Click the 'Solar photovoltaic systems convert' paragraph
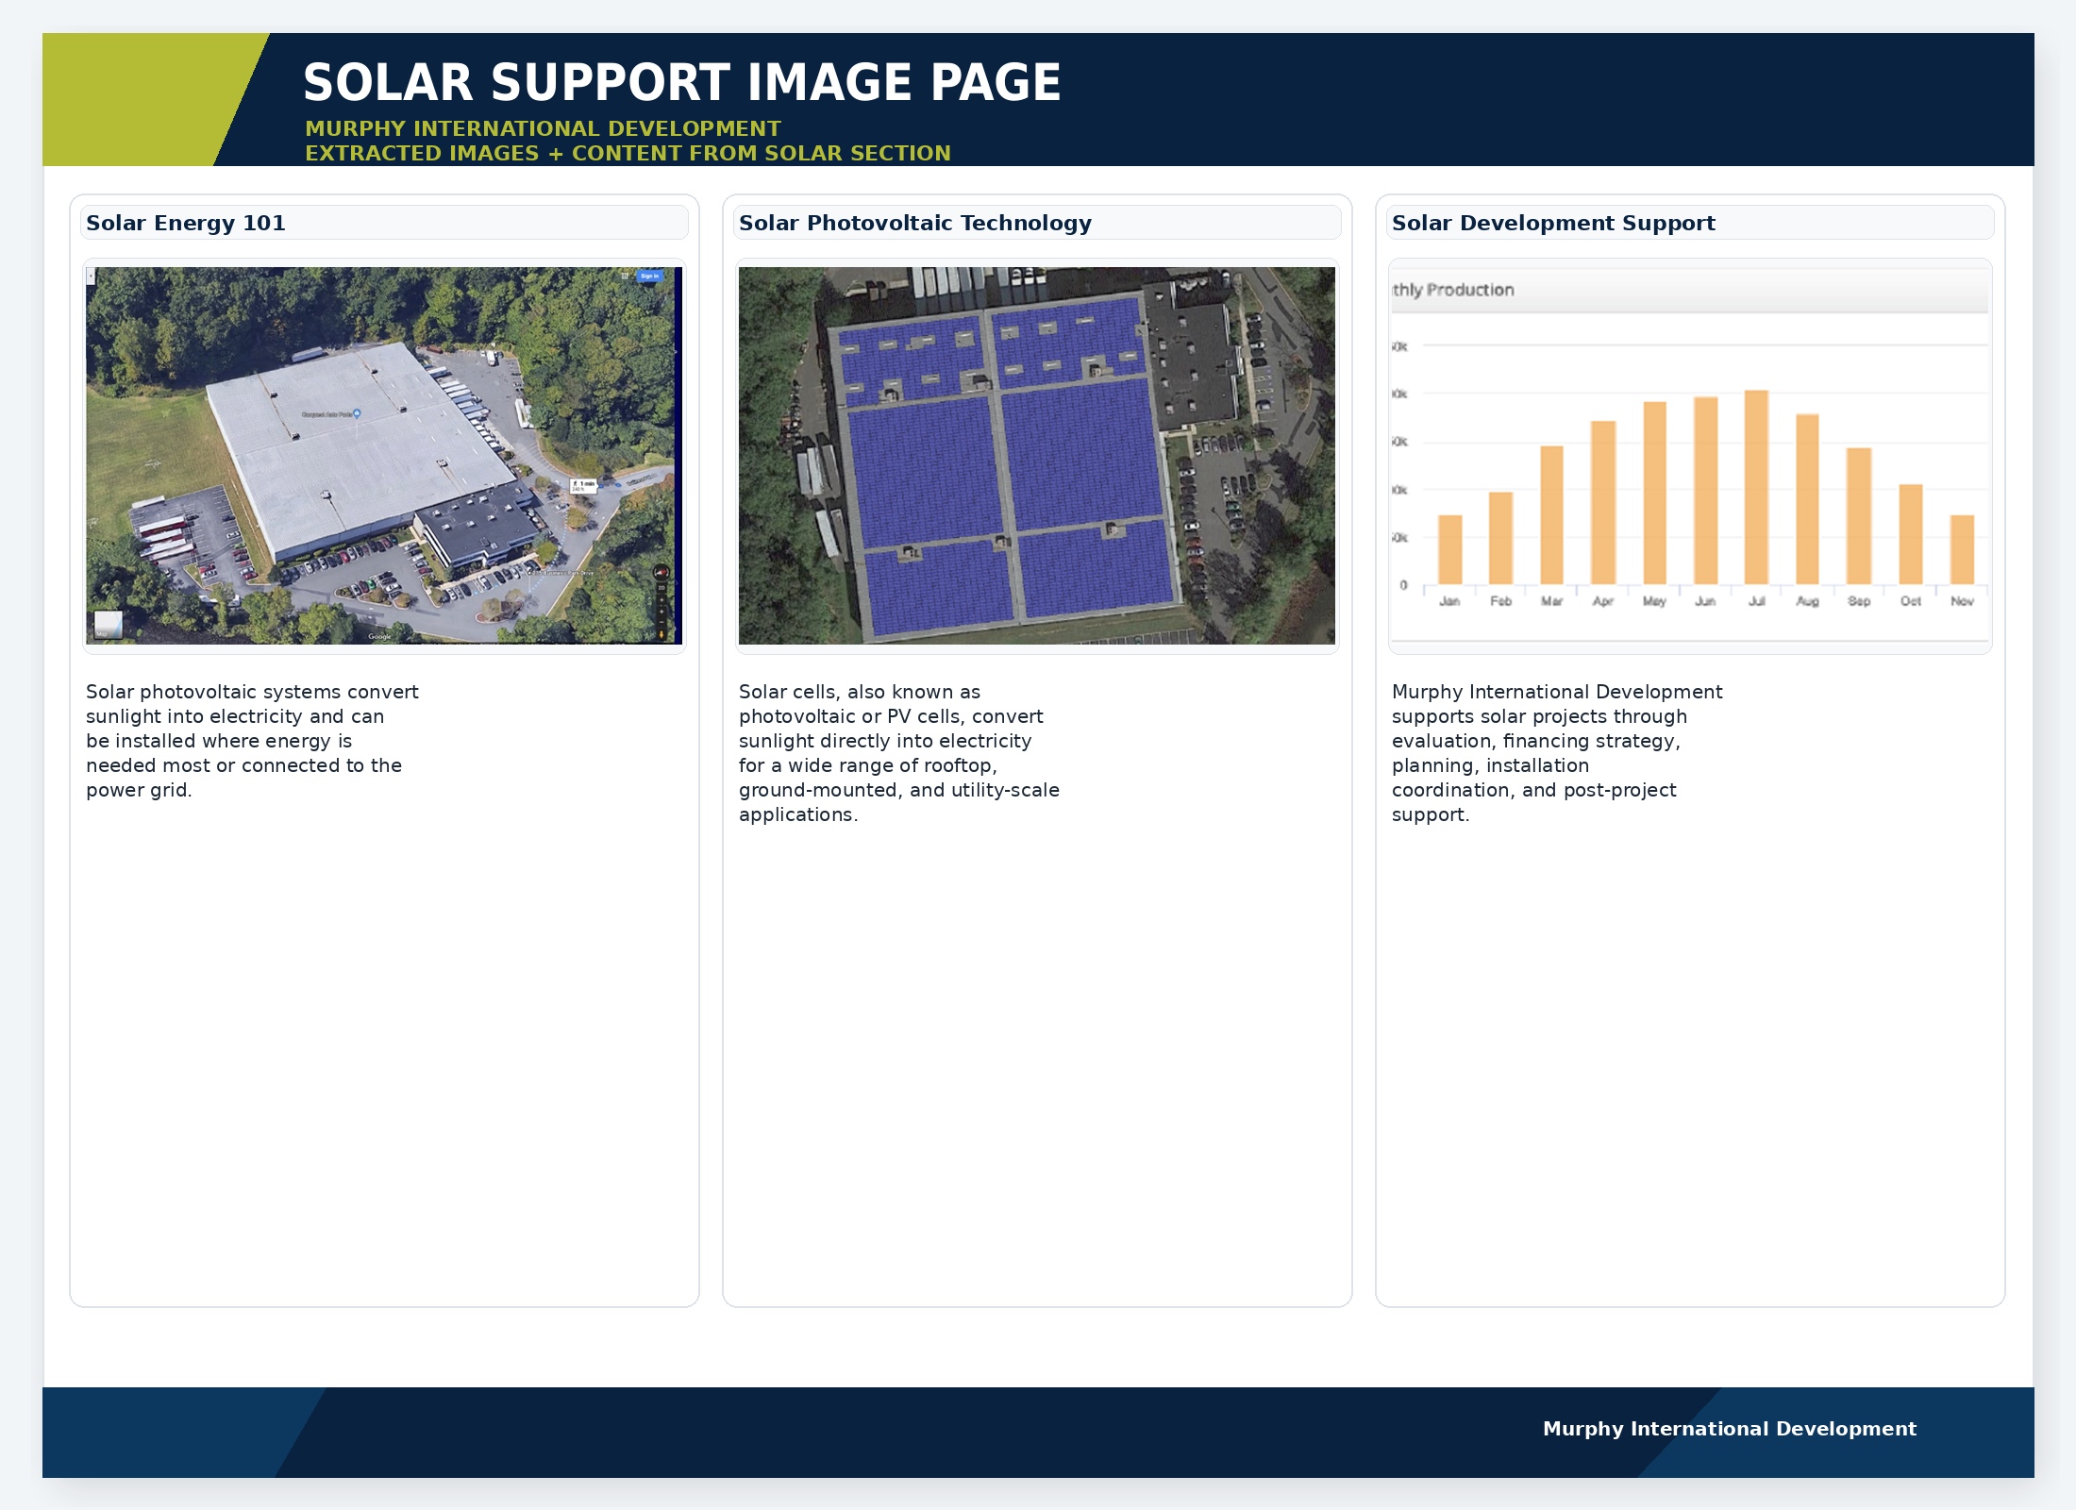 (252, 741)
